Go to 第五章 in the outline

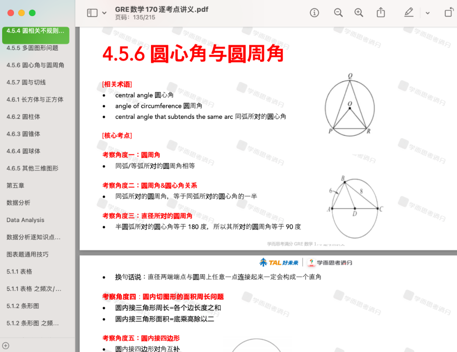[x=16, y=185]
